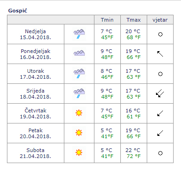Select the Subota 21.04.2018. date cell
Screen dimensions: 181x170
36,153
